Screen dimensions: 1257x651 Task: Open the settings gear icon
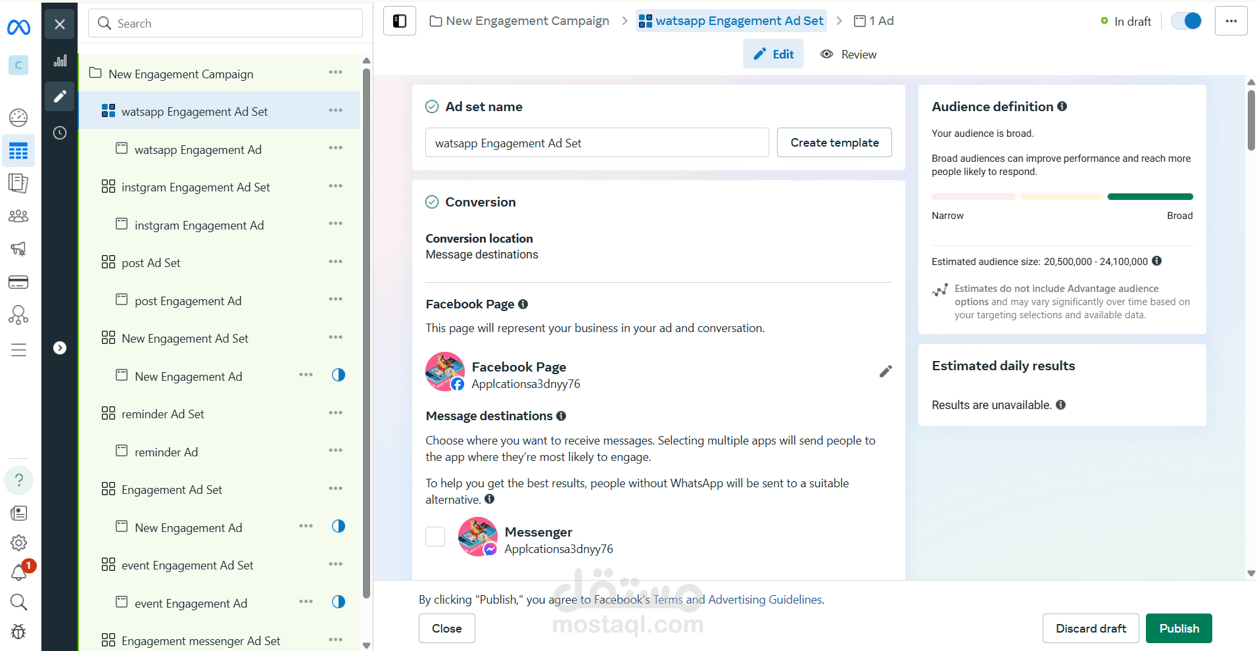(18, 542)
